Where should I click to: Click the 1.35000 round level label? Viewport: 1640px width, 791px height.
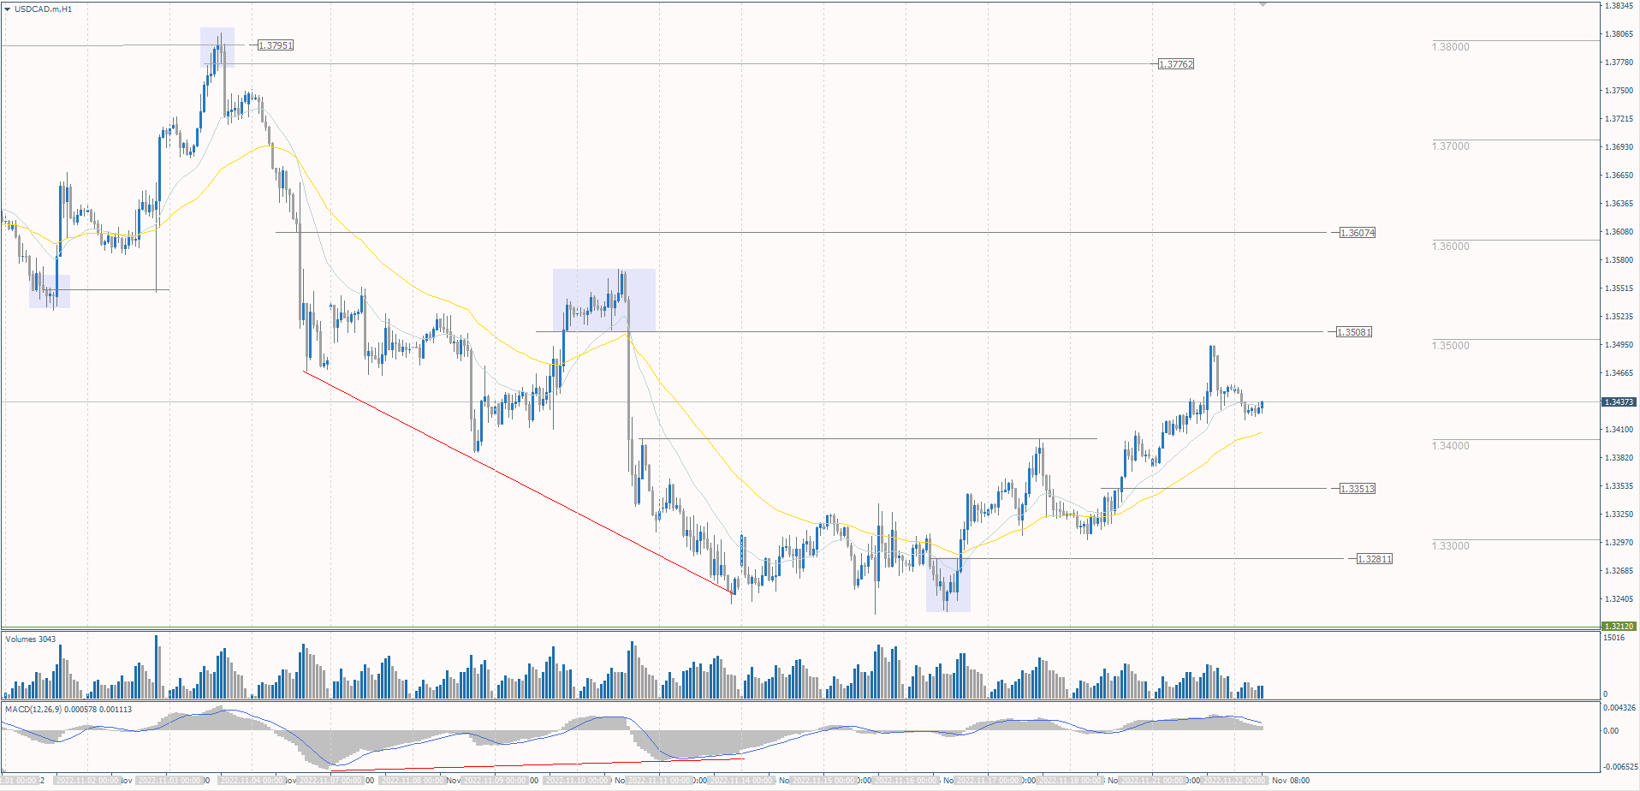click(x=1451, y=346)
